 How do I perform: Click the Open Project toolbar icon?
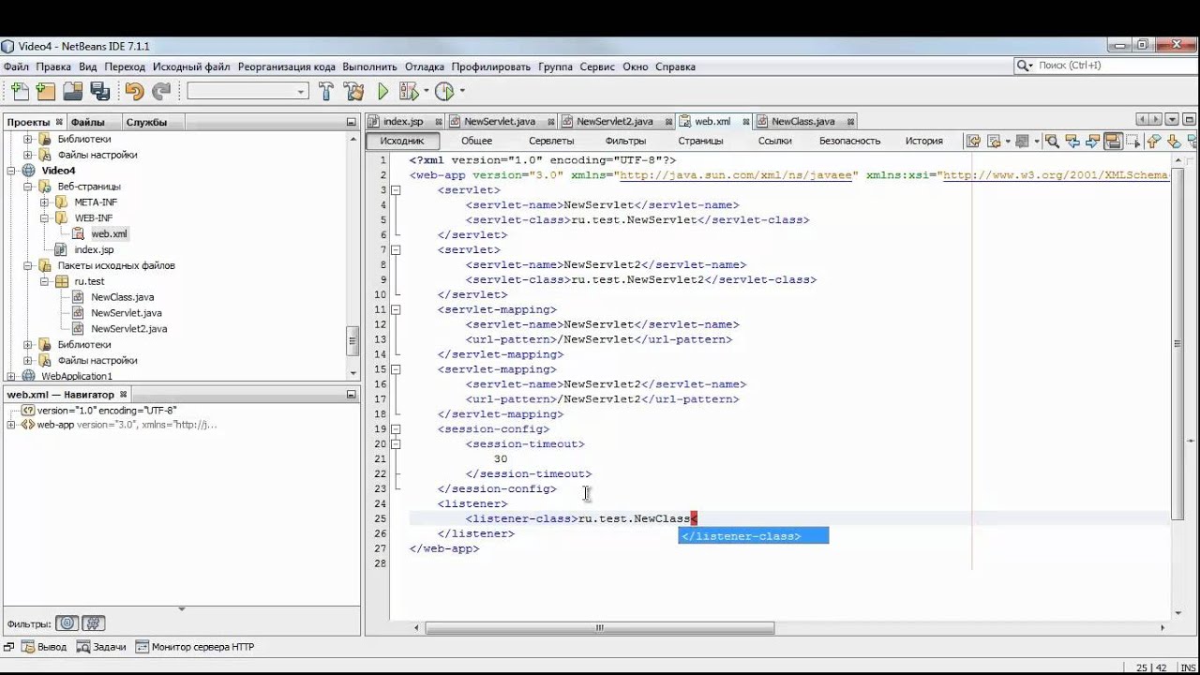coord(72,91)
